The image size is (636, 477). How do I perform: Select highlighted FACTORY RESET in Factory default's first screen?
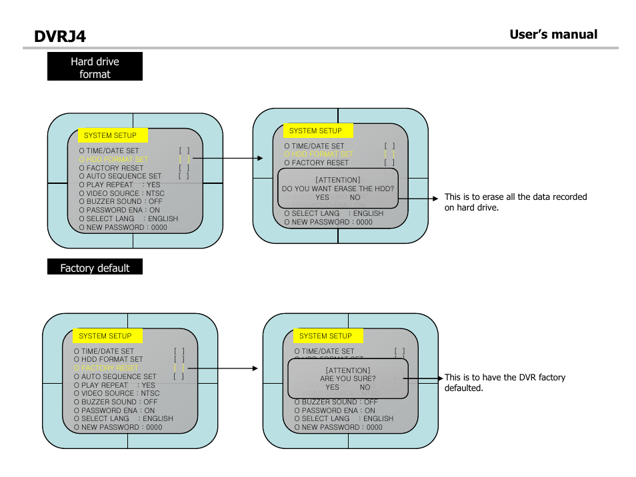[x=106, y=368]
